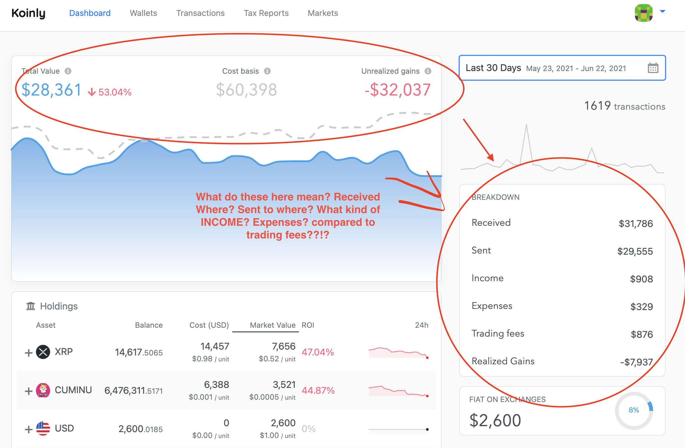Click the 24h column header
The image size is (685, 448).
pyautogui.click(x=421, y=325)
